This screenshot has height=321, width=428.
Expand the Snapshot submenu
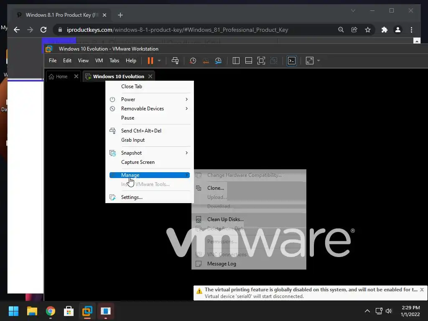[x=150, y=153]
